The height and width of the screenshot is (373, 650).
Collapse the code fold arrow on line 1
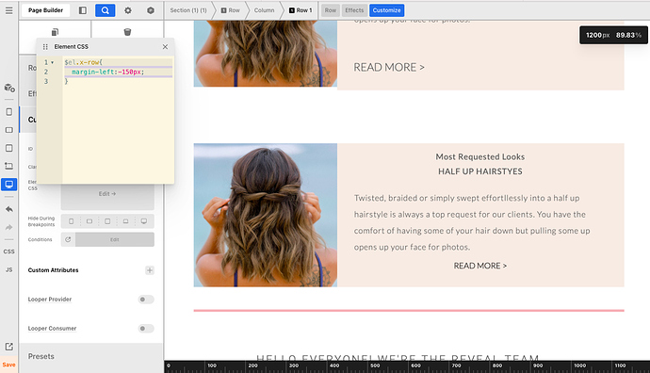[x=52, y=62]
